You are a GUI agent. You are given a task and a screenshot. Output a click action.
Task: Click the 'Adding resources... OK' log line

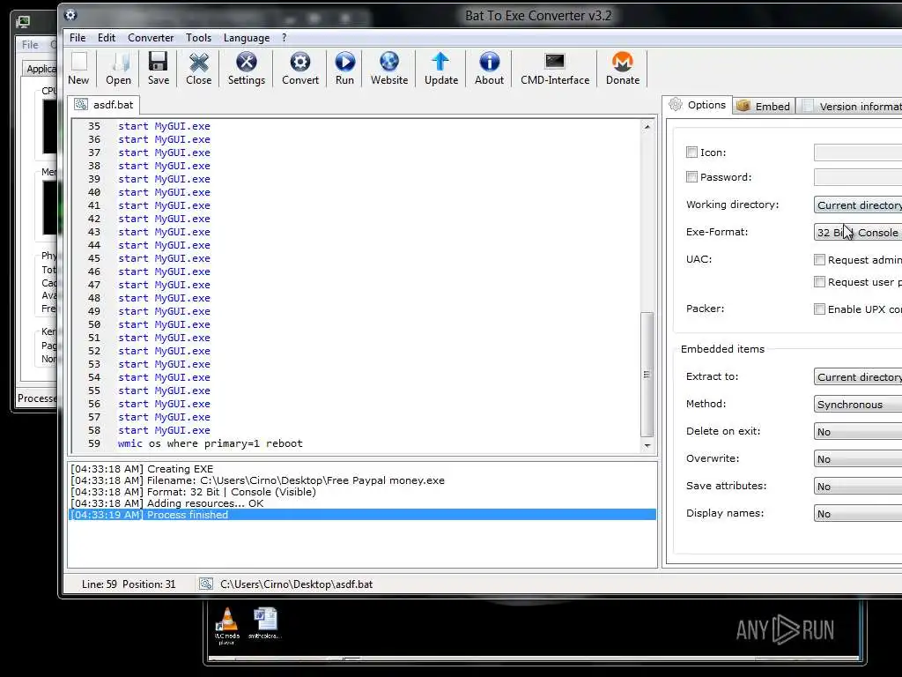pos(362,503)
